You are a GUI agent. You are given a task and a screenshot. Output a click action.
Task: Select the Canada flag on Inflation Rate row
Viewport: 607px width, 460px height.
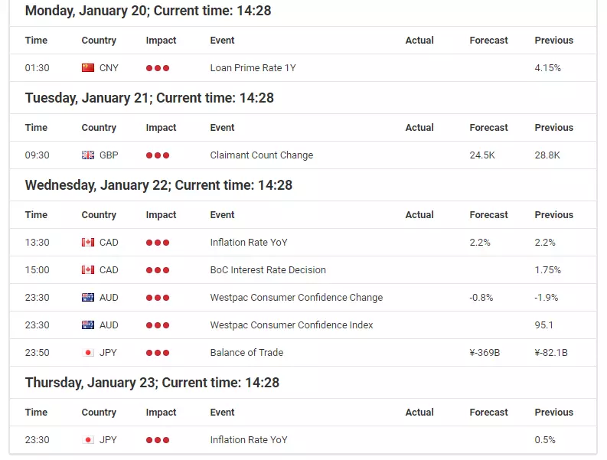(x=88, y=243)
